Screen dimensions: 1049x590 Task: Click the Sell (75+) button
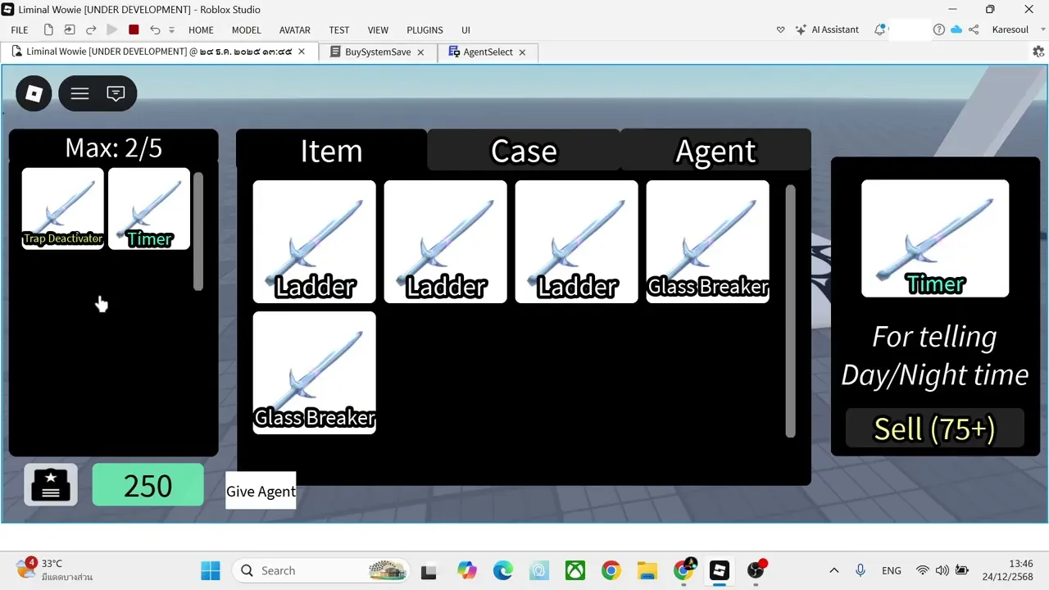point(935,429)
